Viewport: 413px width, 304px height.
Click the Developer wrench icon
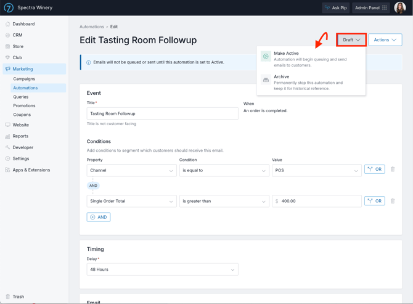pyautogui.click(x=7, y=147)
